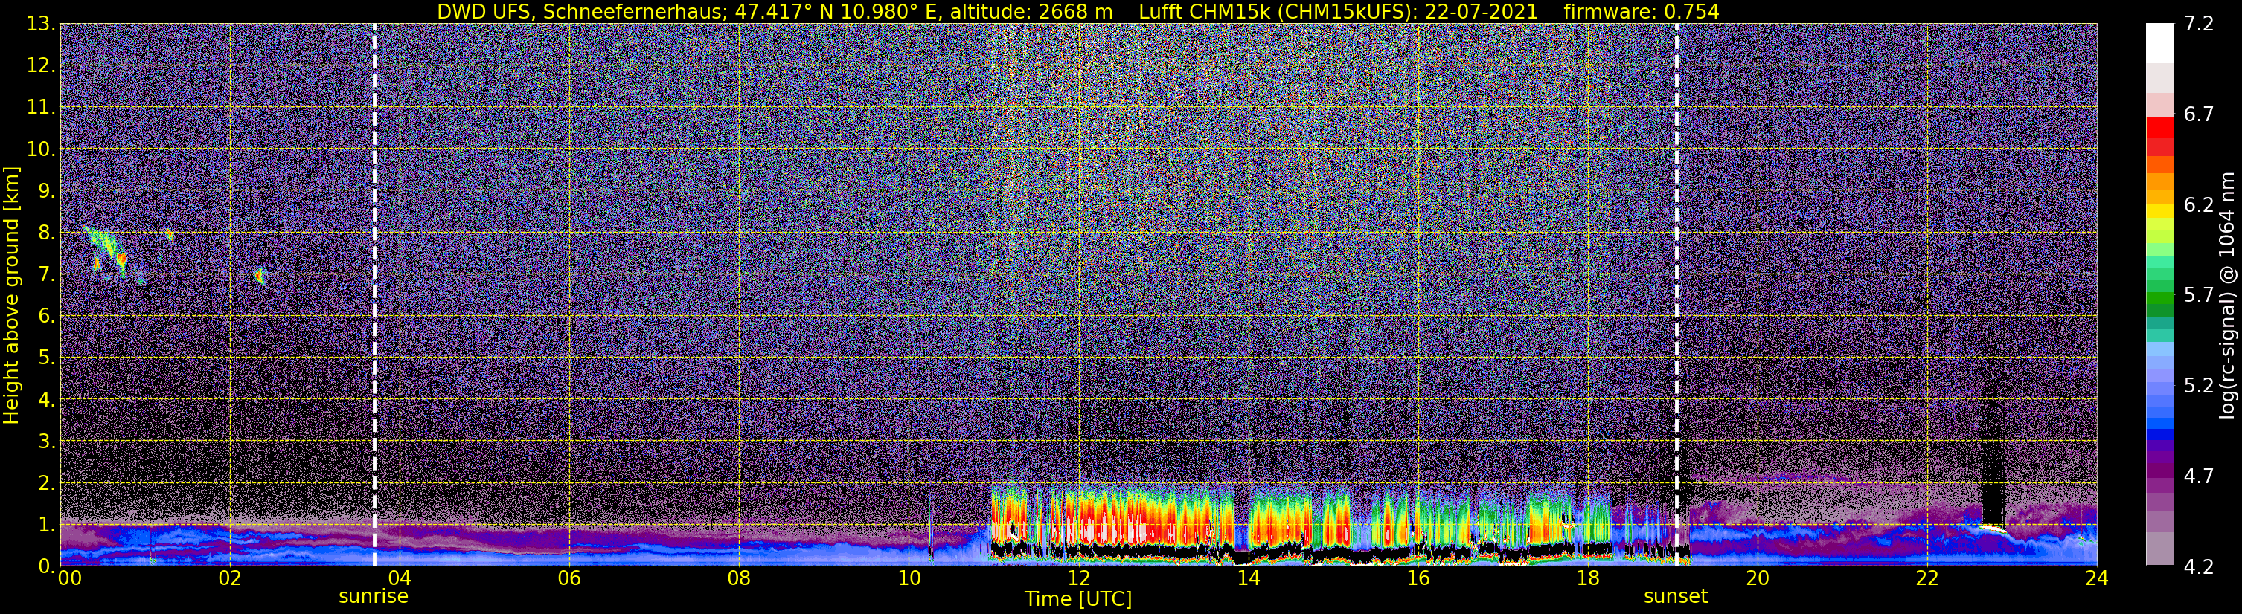Click the x-axis tick label '22'

point(1927,578)
